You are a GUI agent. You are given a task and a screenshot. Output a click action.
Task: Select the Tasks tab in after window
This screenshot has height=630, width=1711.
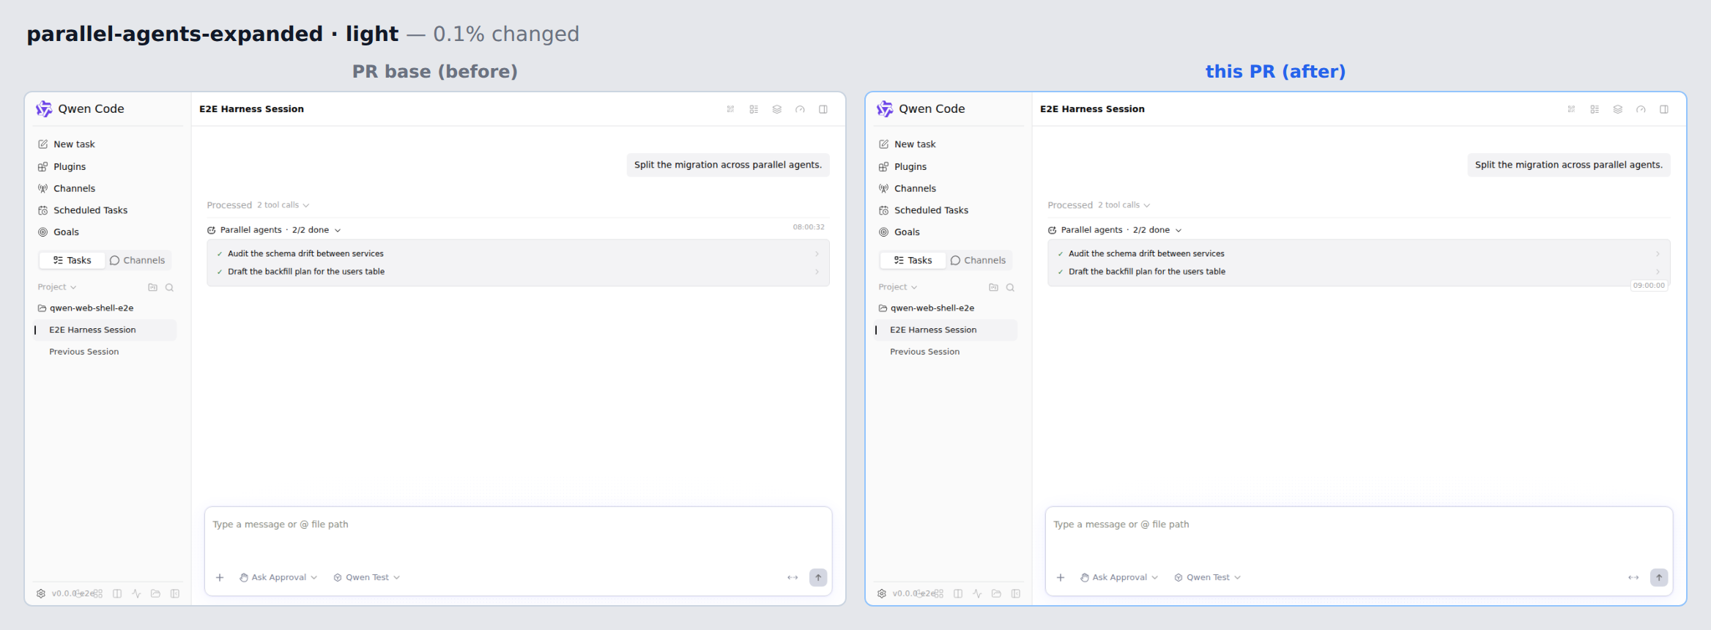point(913,260)
